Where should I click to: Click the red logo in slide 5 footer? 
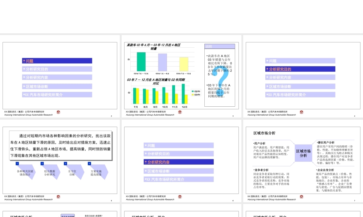coord(58,197)
